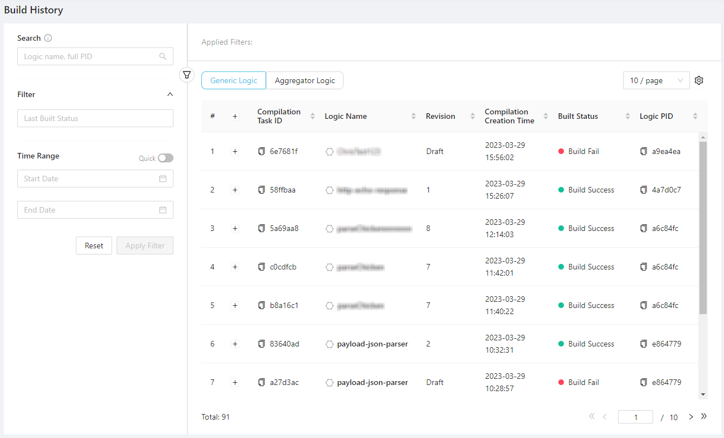Expand all rows using header plus

235,116
